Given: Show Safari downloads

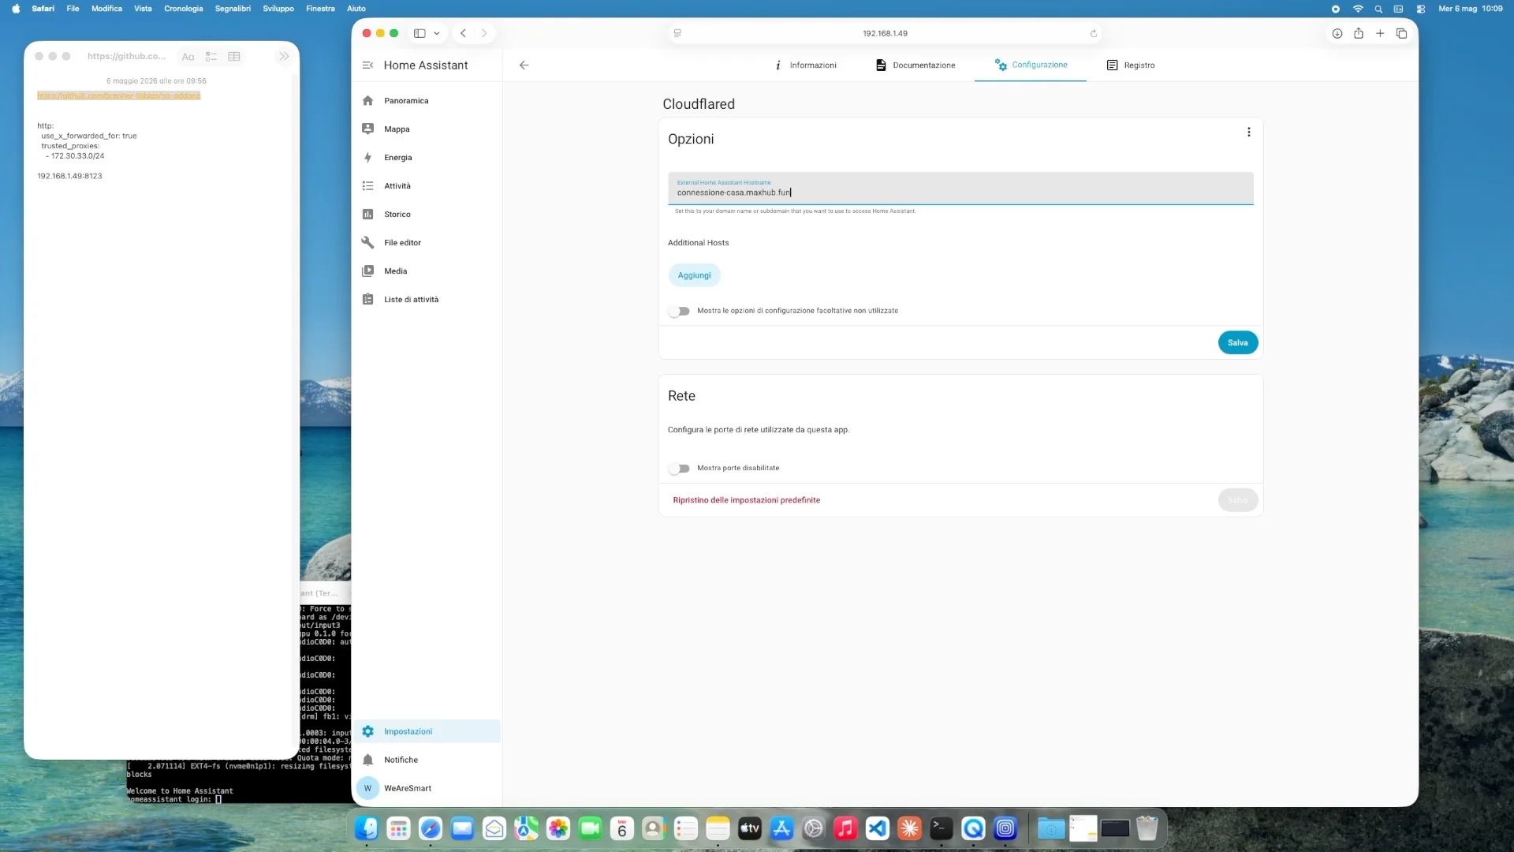Looking at the screenshot, I should tap(1337, 33).
